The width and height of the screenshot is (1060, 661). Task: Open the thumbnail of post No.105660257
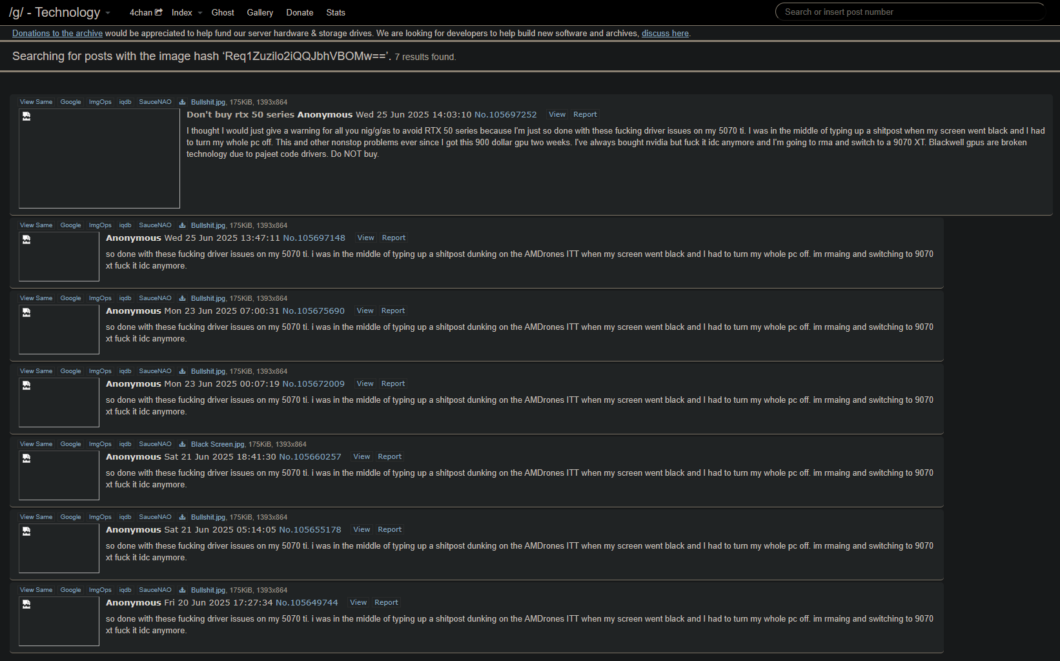[x=59, y=475]
